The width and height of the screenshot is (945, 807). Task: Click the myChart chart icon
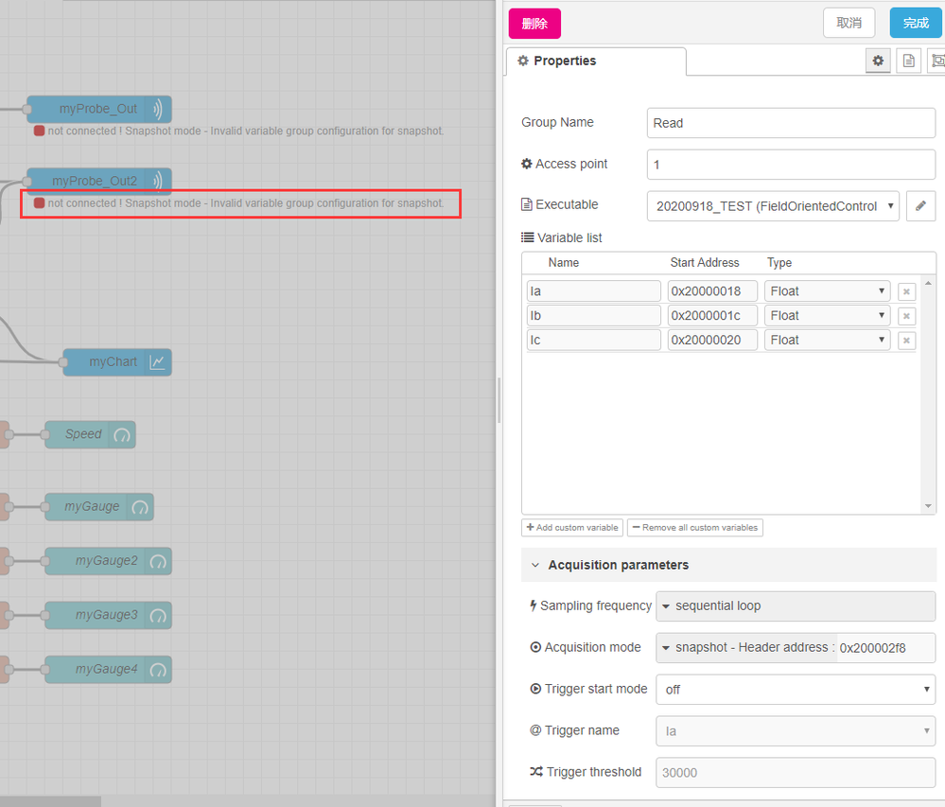point(157,362)
